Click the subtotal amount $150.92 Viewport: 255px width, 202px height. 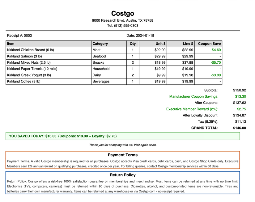coord(239,90)
